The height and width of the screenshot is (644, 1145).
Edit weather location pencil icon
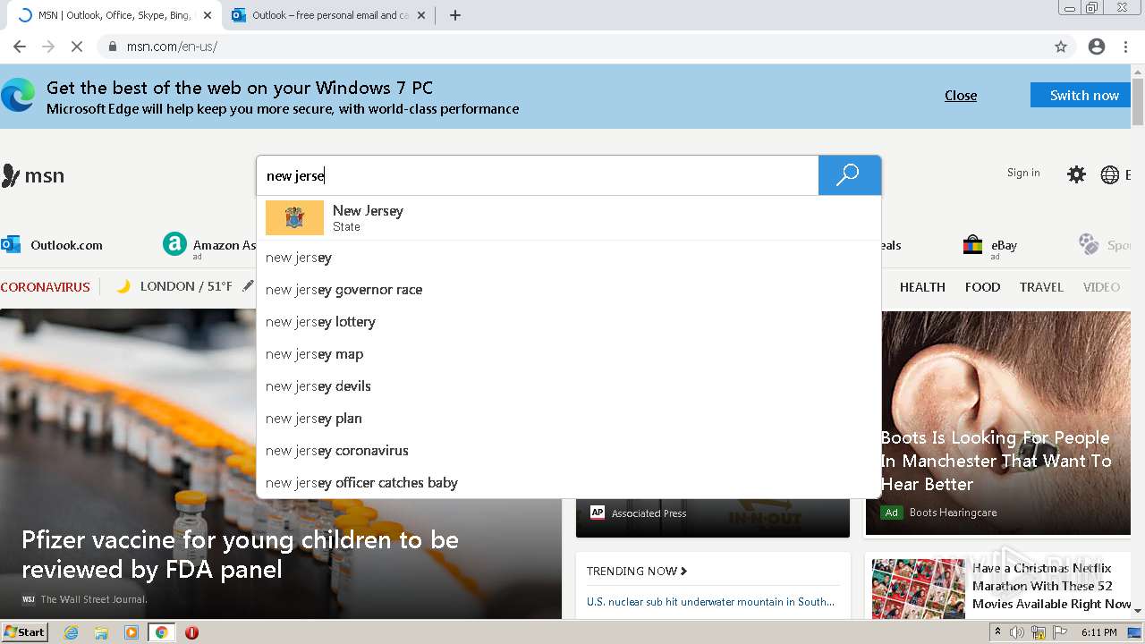point(248,286)
